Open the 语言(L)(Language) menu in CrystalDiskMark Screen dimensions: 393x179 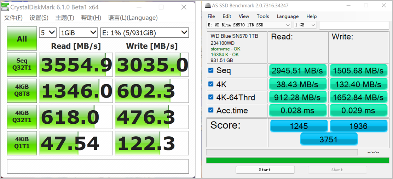point(133,18)
